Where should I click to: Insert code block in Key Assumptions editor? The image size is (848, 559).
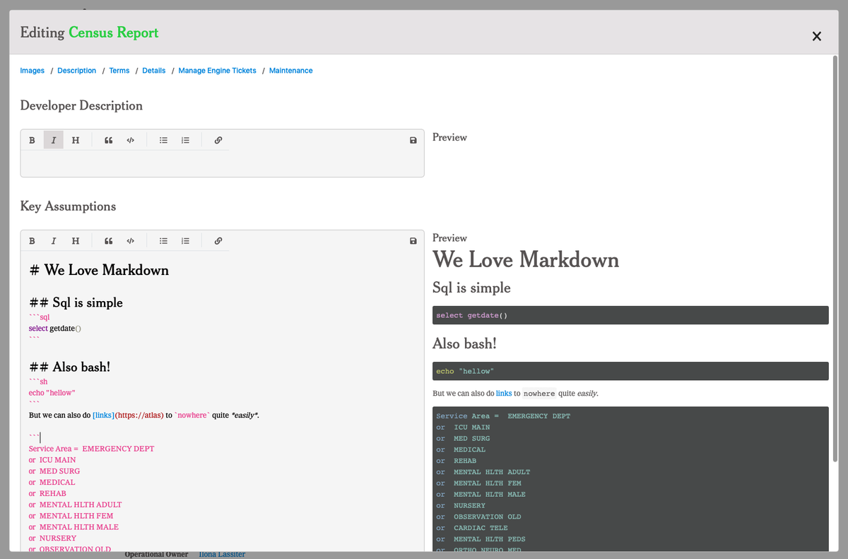130,241
